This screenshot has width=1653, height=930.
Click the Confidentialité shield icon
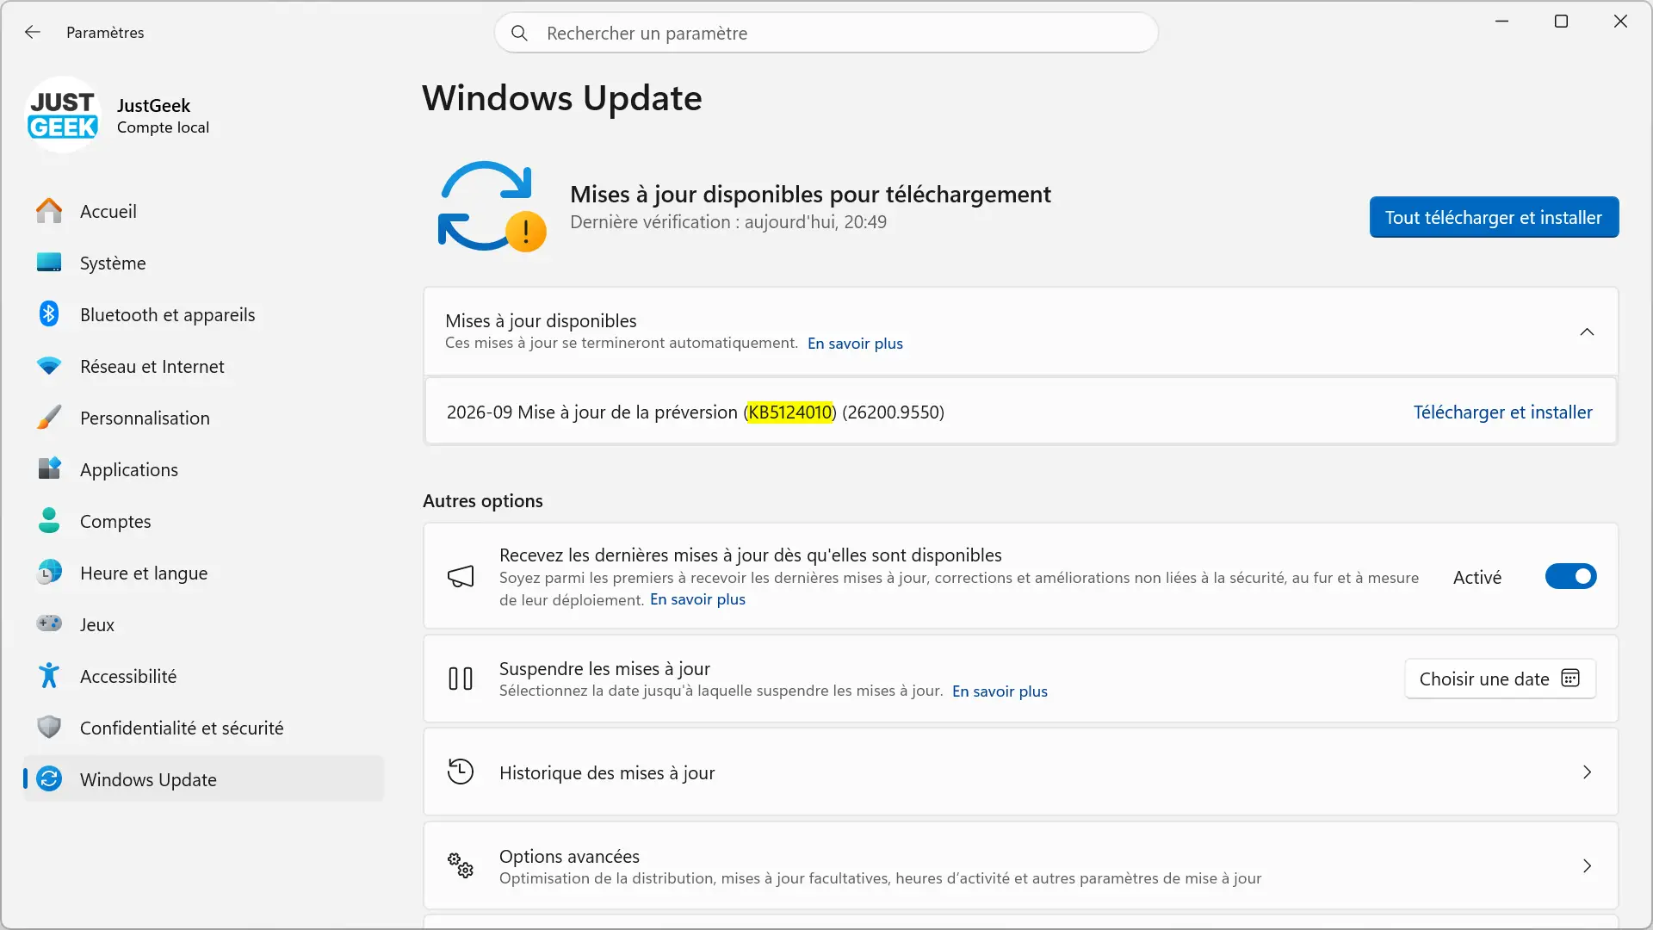49,728
